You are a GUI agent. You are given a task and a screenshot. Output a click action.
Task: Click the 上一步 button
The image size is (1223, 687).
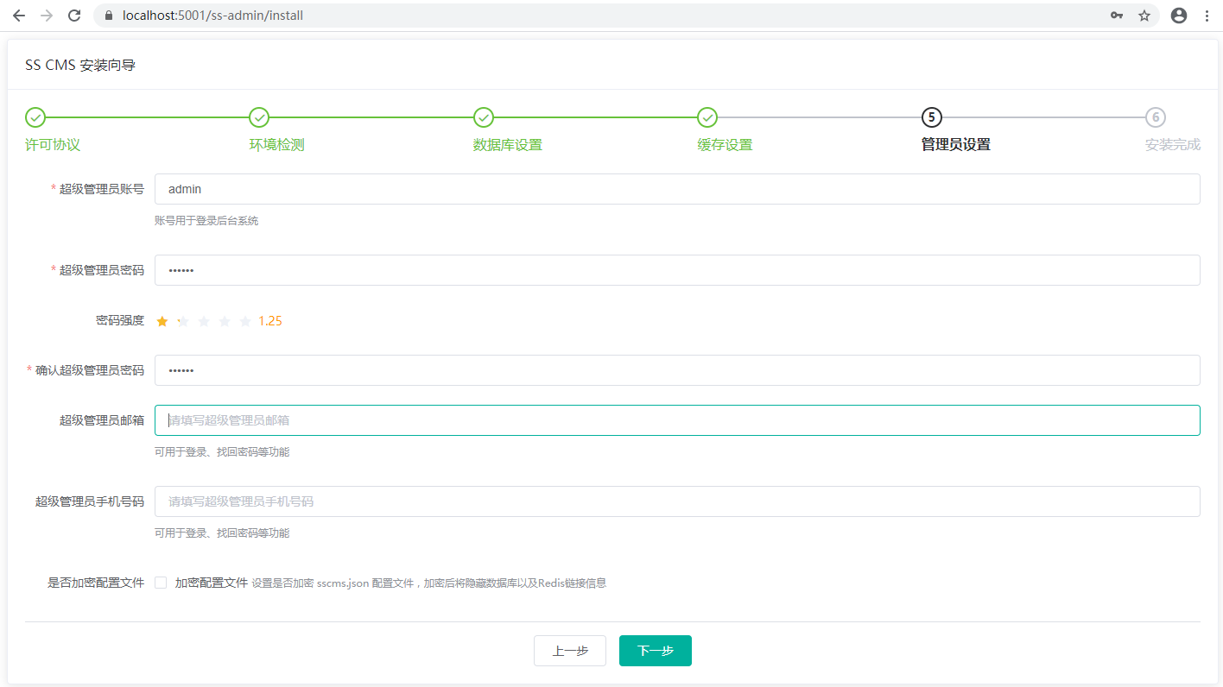570,651
